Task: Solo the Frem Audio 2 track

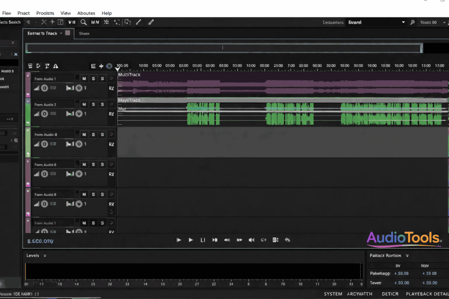Action: pyautogui.click(x=93, y=104)
